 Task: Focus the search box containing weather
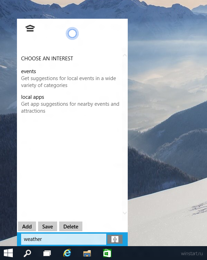pyautogui.click(x=64, y=239)
